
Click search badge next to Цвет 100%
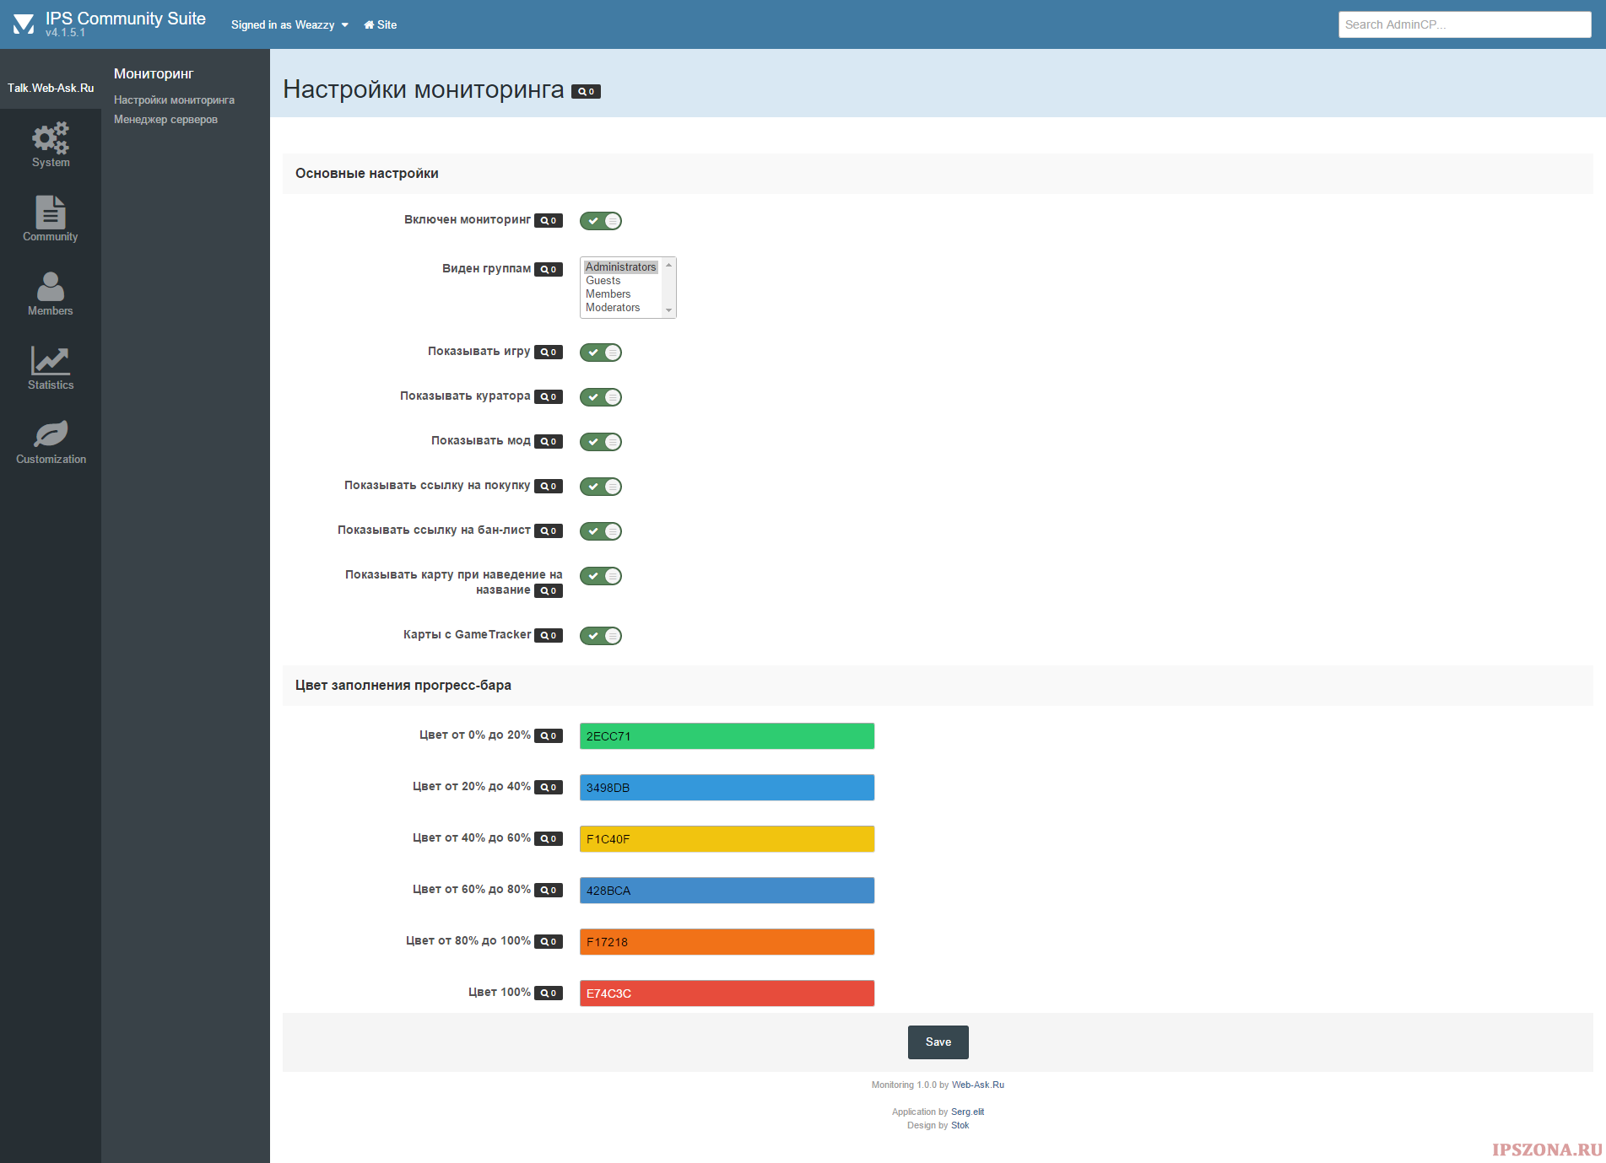pyautogui.click(x=549, y=993)
